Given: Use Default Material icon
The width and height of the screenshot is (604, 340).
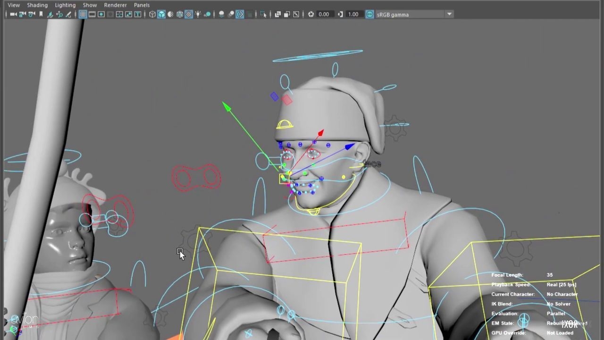Looking at the screenshot, I should pos(170,14).
